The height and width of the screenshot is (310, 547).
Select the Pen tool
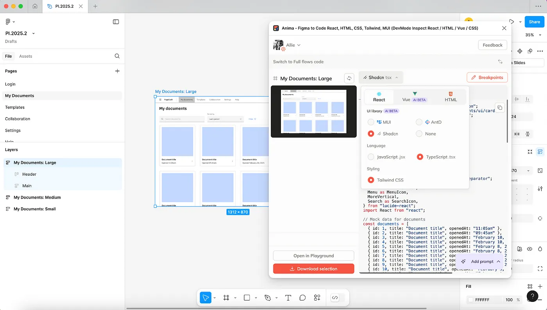268,298
